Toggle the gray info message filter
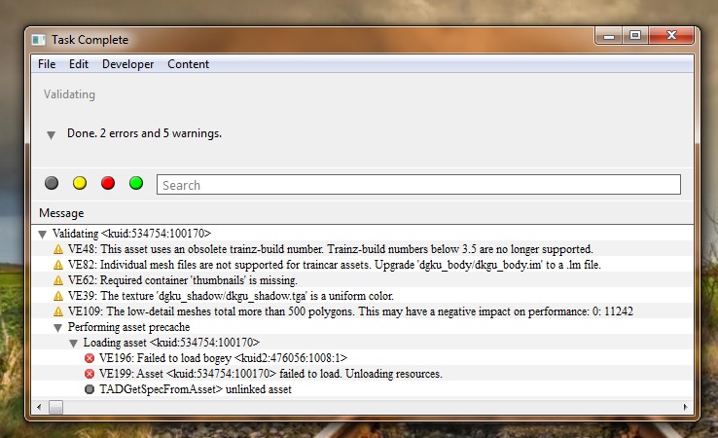Image resolution: width=718 pixels, height=438 pixels. [52, 183]
